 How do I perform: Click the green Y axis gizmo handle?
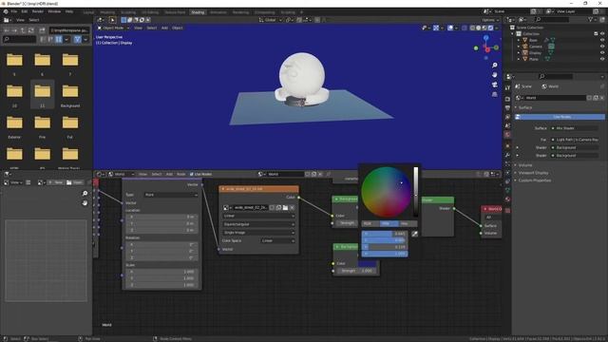pyautogui.click(x=496, y=47)
